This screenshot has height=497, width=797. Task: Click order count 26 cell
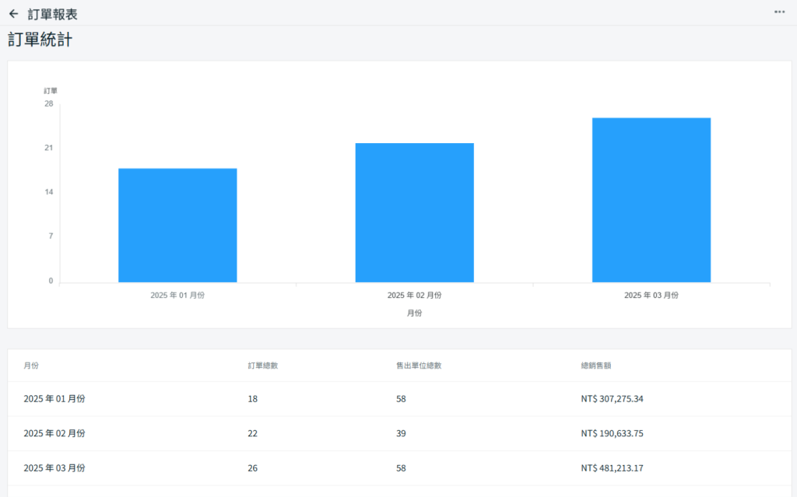(253, 468)
